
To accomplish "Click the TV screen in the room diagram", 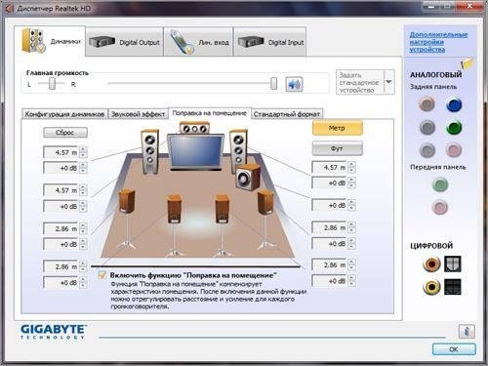I will pyautogui.click(x=196, y=152).
